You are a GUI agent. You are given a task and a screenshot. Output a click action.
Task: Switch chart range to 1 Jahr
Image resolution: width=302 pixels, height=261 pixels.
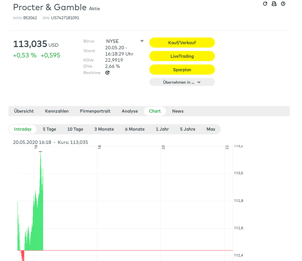click(162, 129)
